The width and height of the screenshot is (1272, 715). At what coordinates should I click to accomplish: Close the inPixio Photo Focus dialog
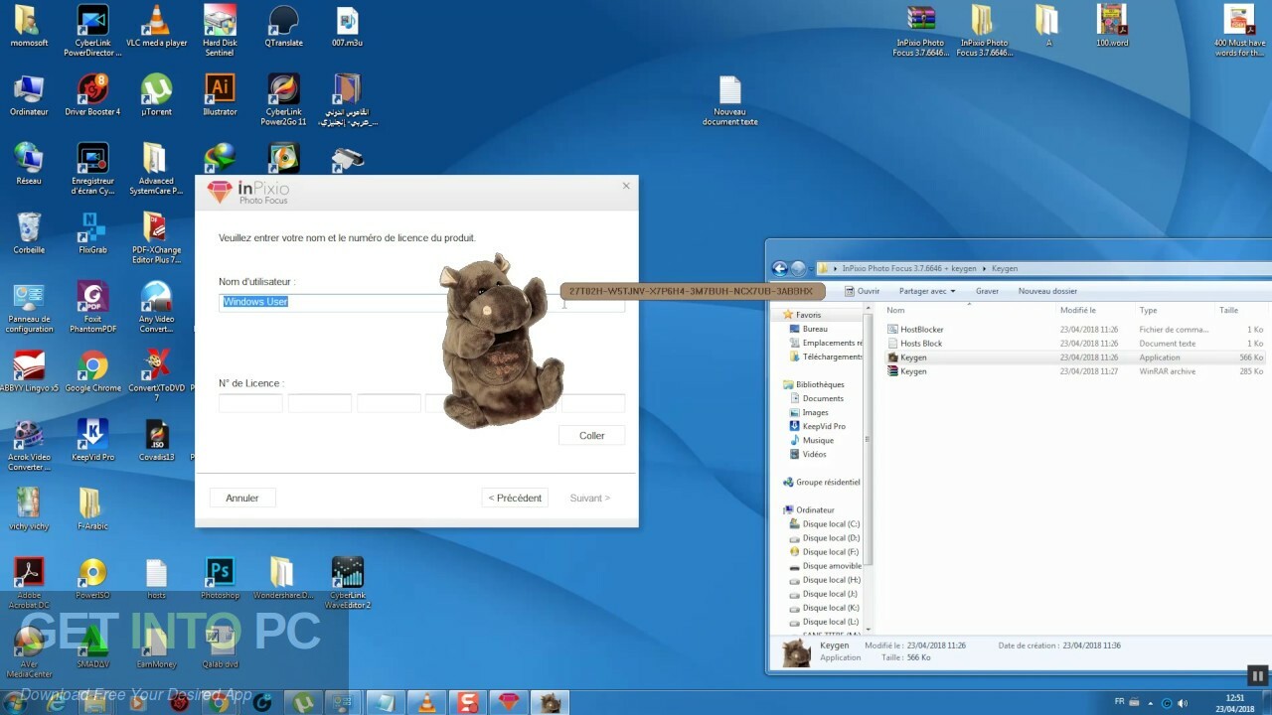pyautogui.click(x=626, y=186)
